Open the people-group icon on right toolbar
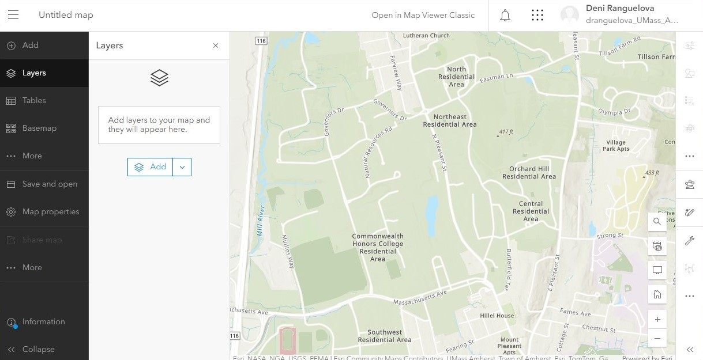The width and height of the screenshot is (703, 360). (x=689, y=184)
